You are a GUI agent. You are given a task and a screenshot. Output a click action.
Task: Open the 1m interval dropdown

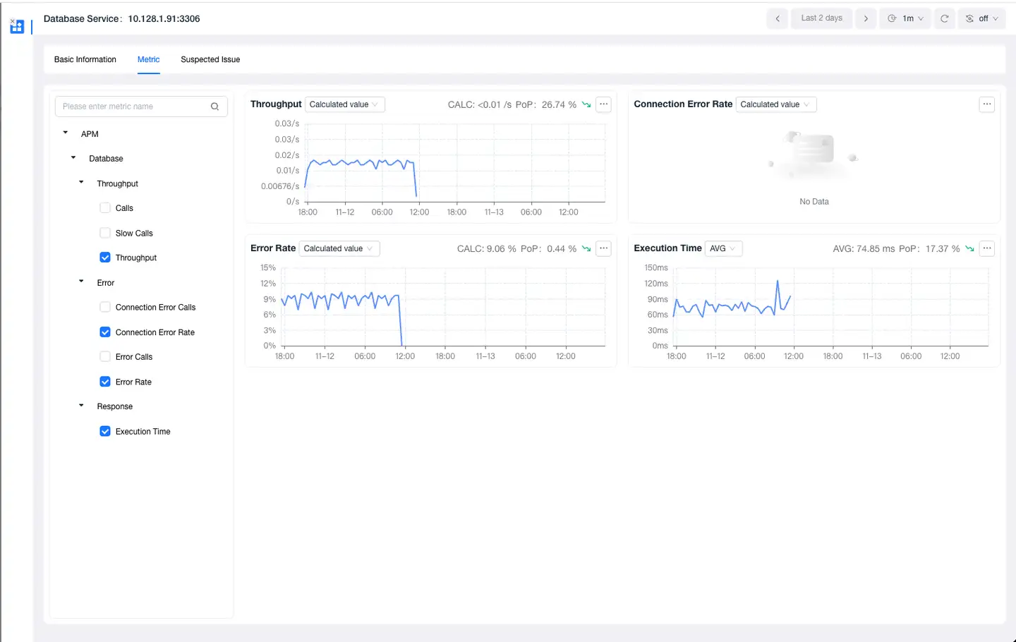click(905, 18)
